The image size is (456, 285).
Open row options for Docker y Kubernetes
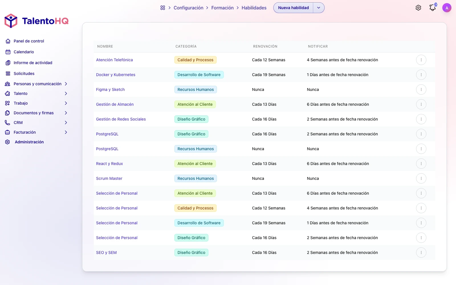(x=421, y=75)
